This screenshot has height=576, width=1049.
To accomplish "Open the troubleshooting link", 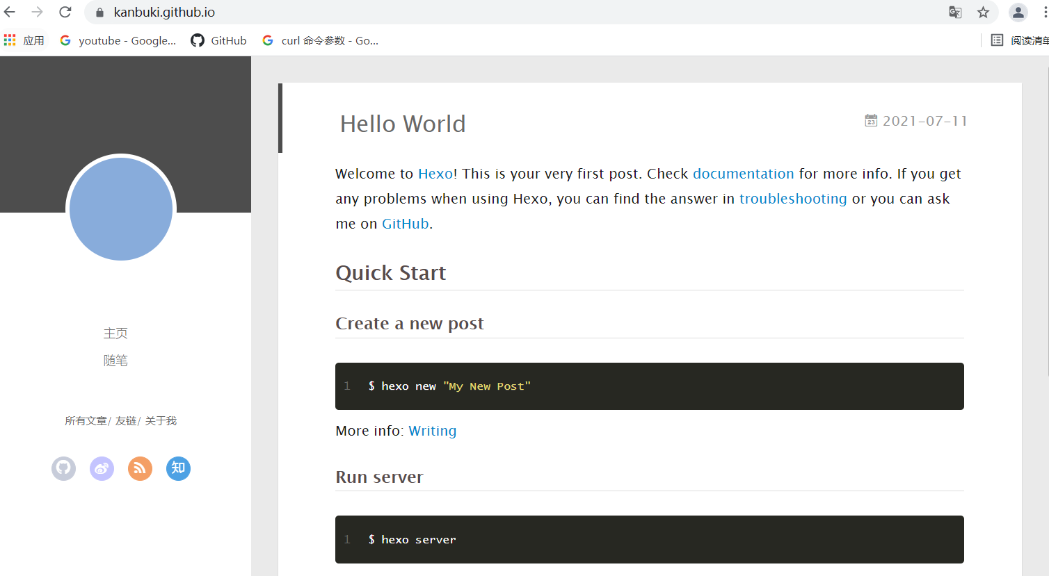I will point(793,199).
